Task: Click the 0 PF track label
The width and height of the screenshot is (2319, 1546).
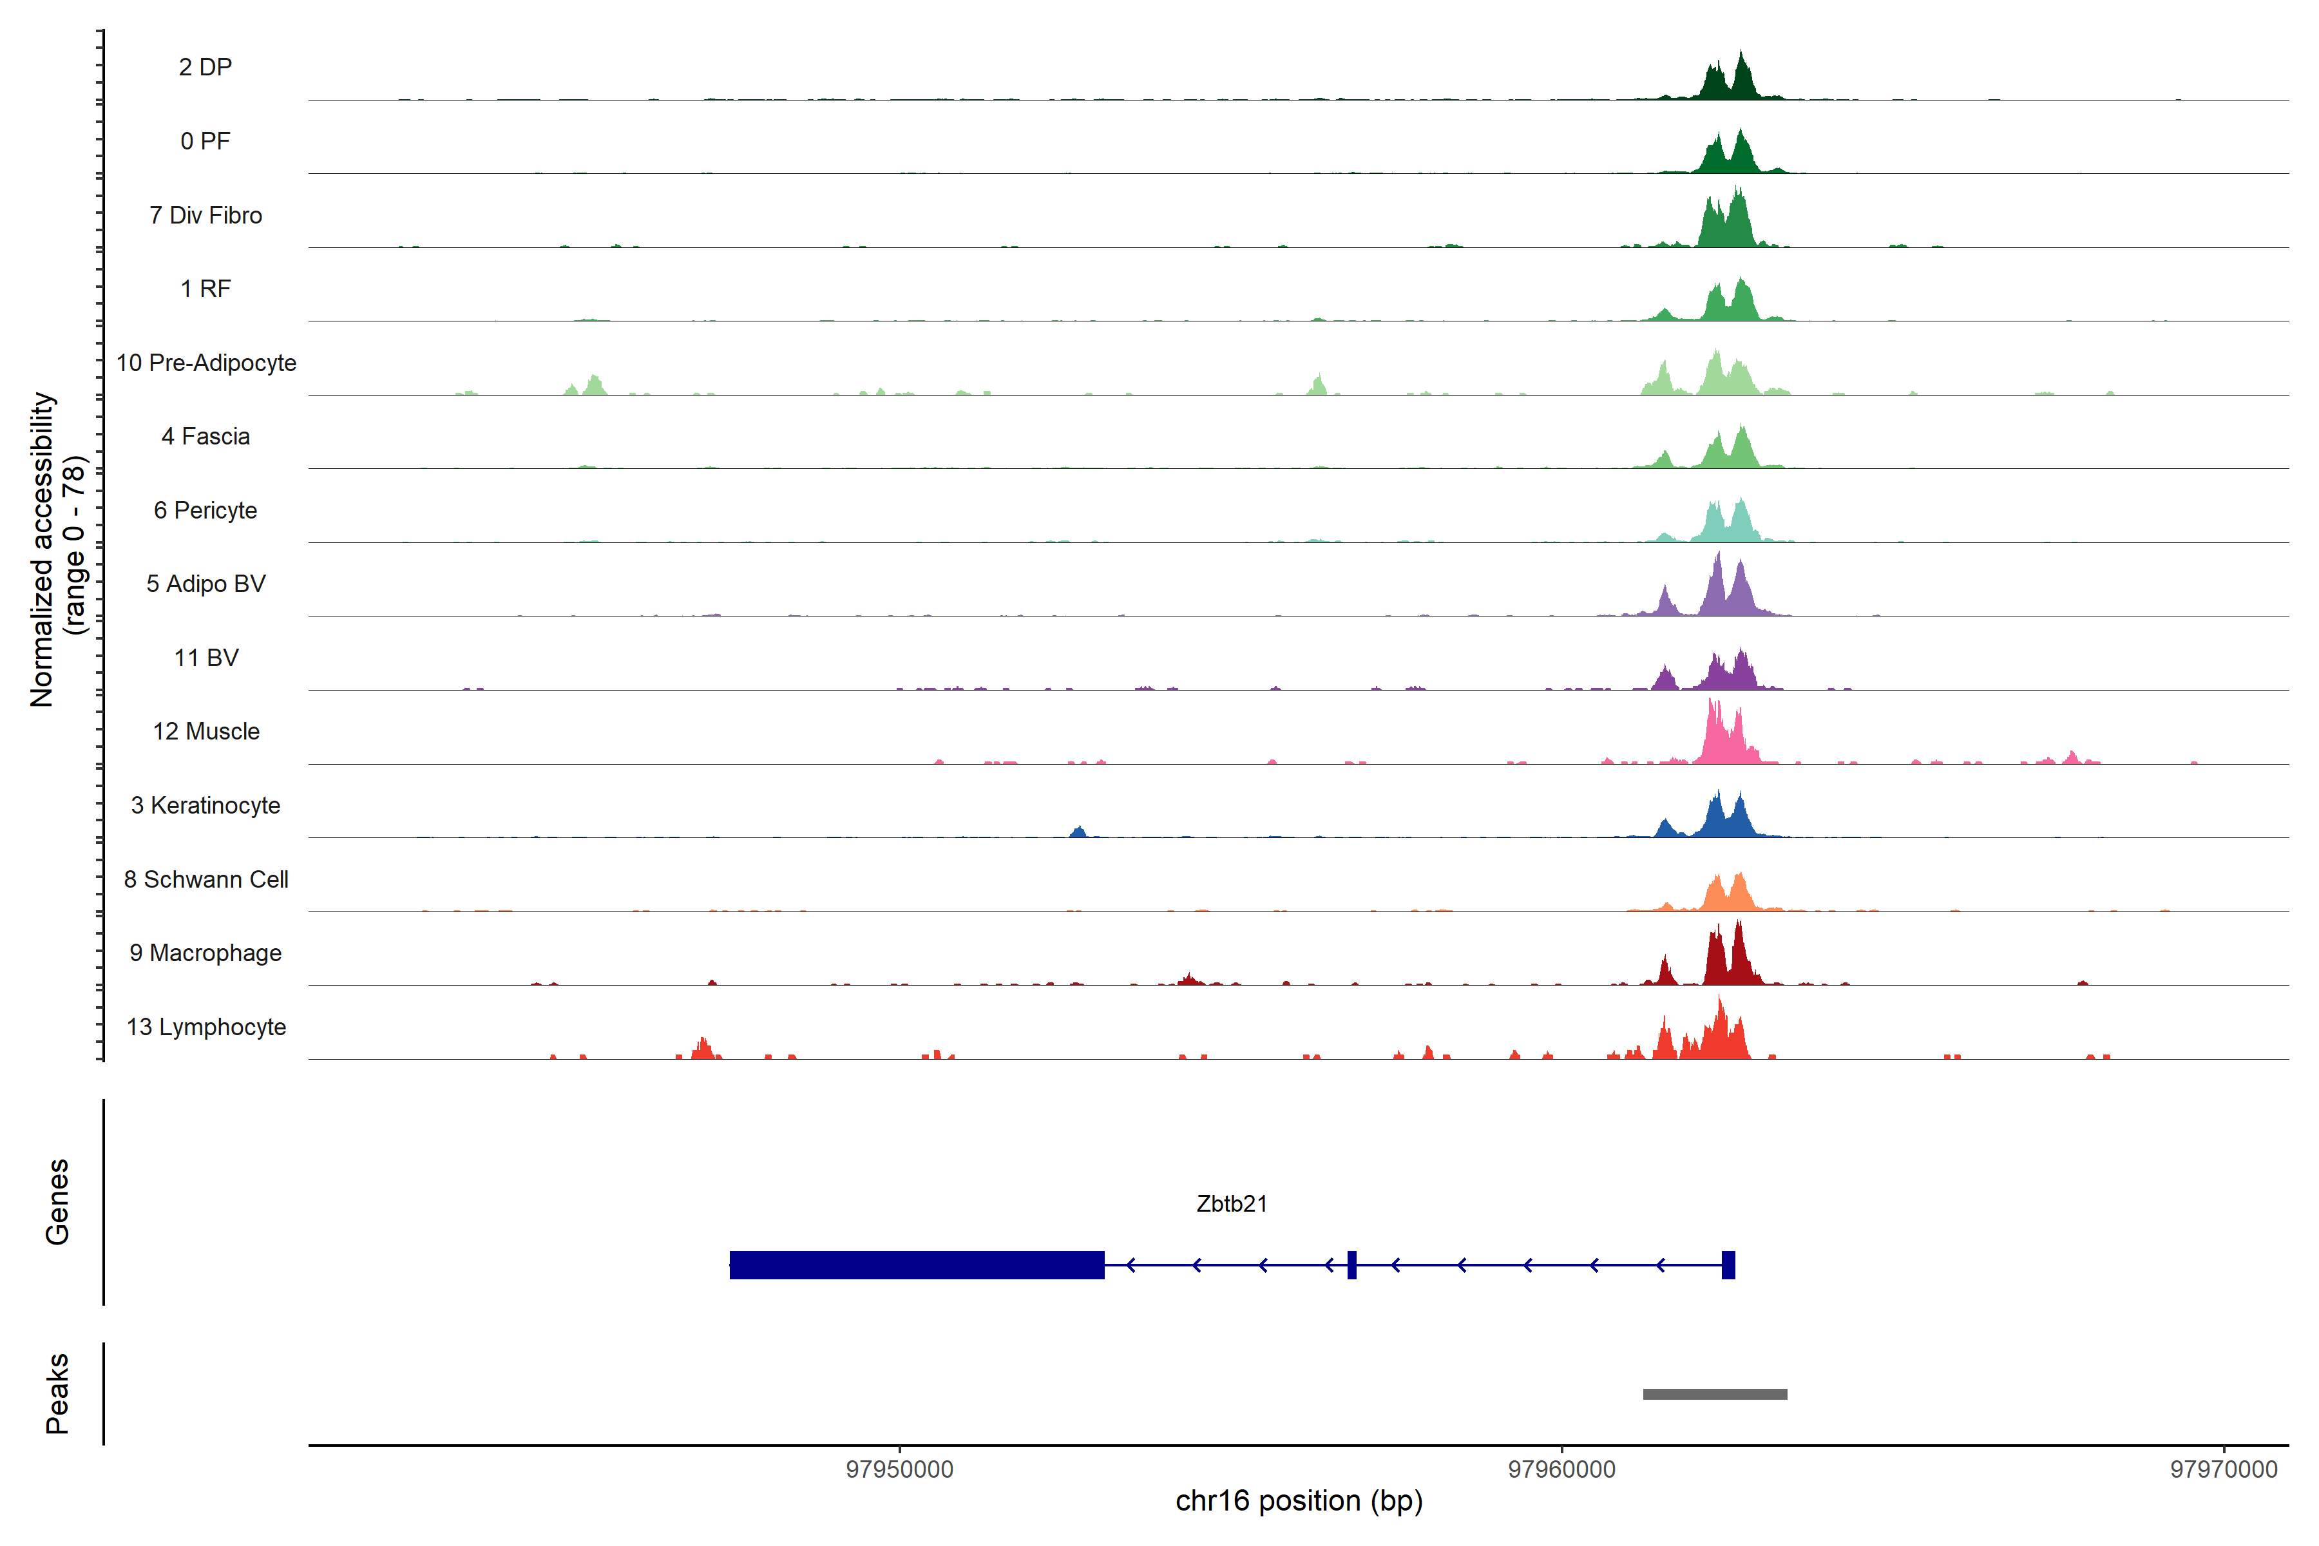Action: point(205,141)
